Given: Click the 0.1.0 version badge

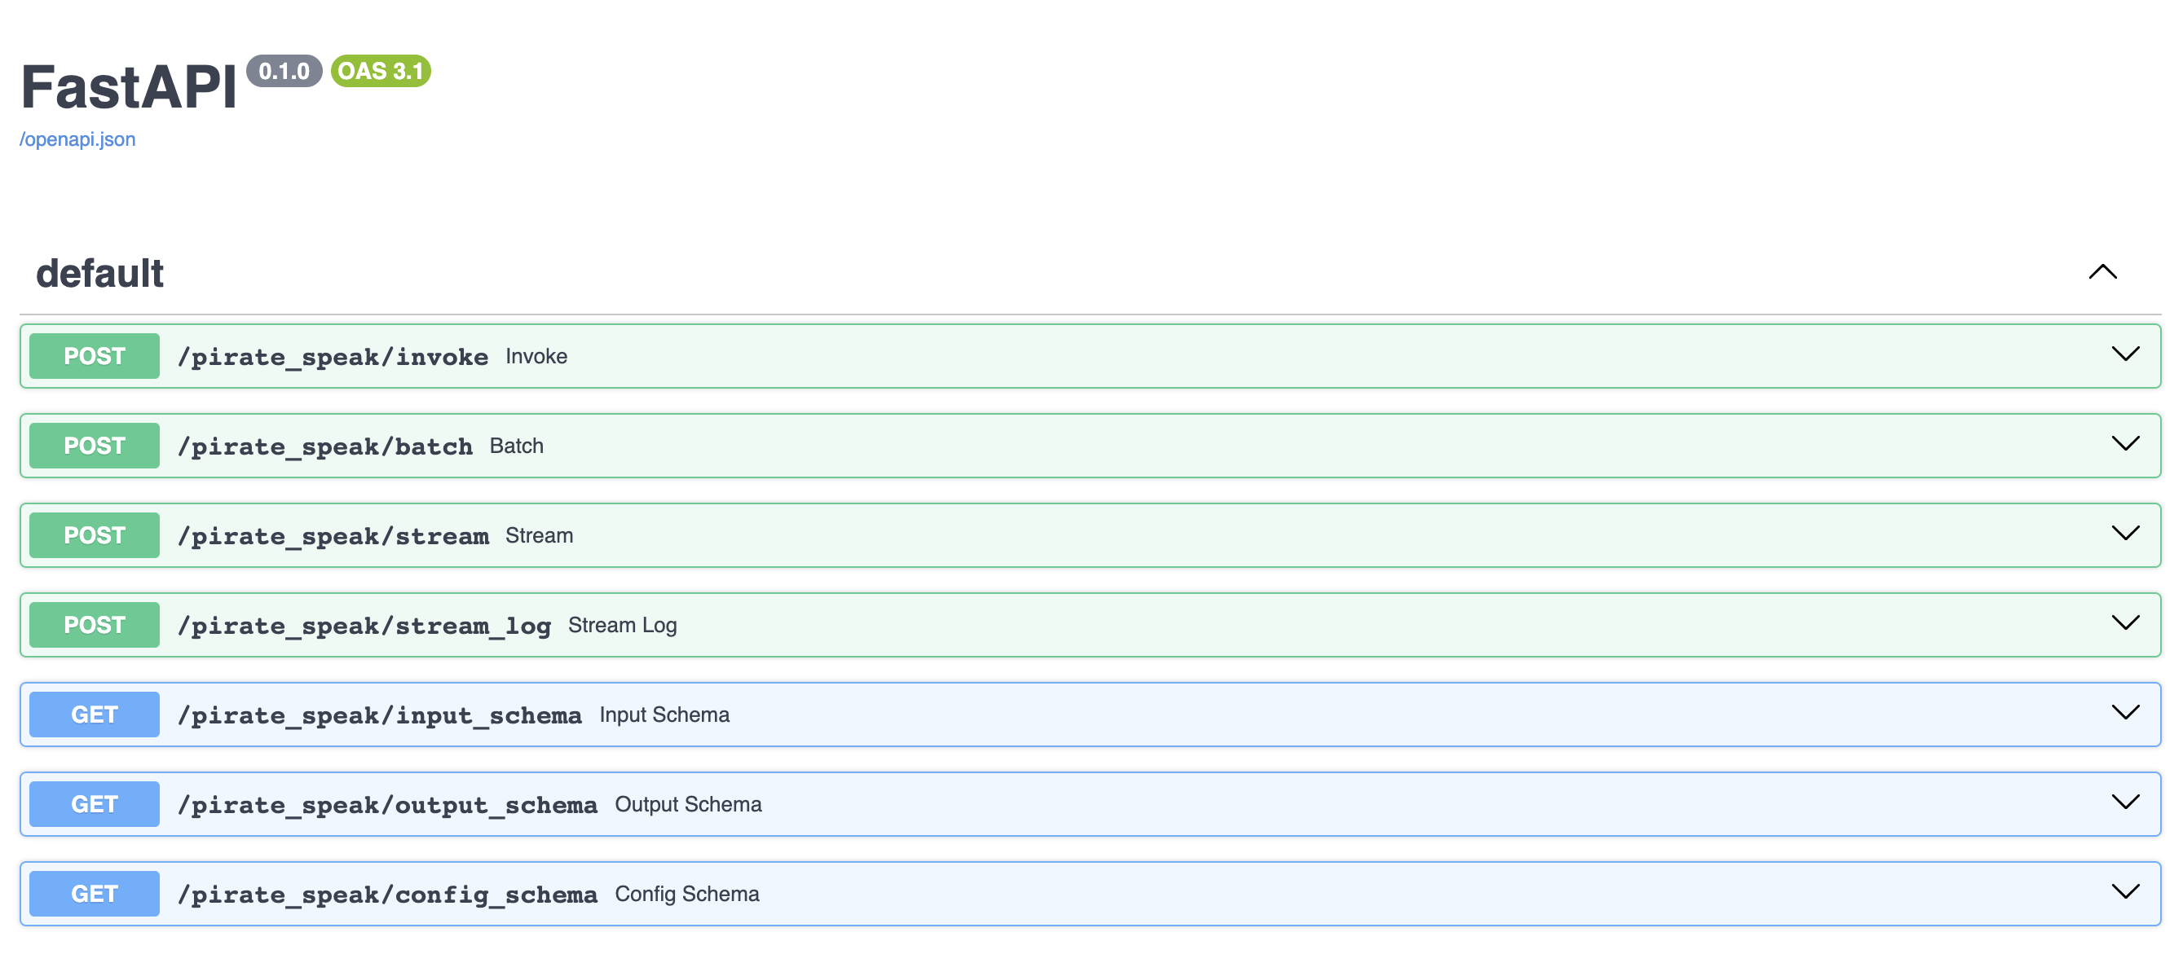Looking at the screenshot, I should (x=284, y=71).
